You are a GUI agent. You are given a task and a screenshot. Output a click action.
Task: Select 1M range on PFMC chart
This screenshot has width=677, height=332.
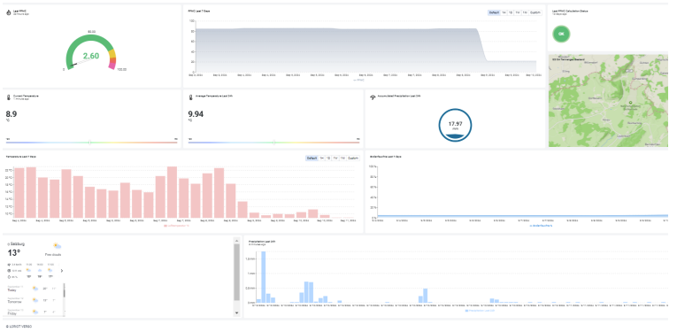pyautogui.click(x=525, y=12)
